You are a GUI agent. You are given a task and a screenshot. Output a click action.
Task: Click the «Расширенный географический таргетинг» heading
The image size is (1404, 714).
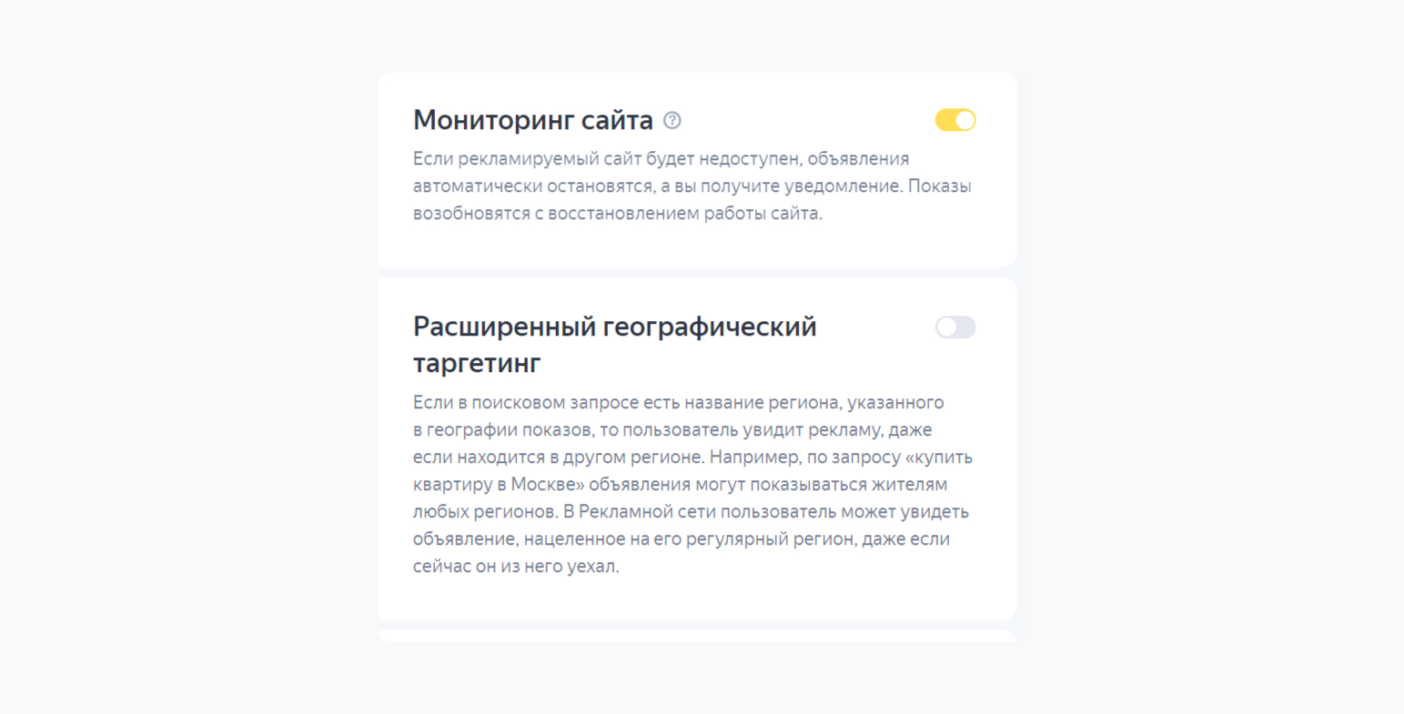tap(614, 344)
